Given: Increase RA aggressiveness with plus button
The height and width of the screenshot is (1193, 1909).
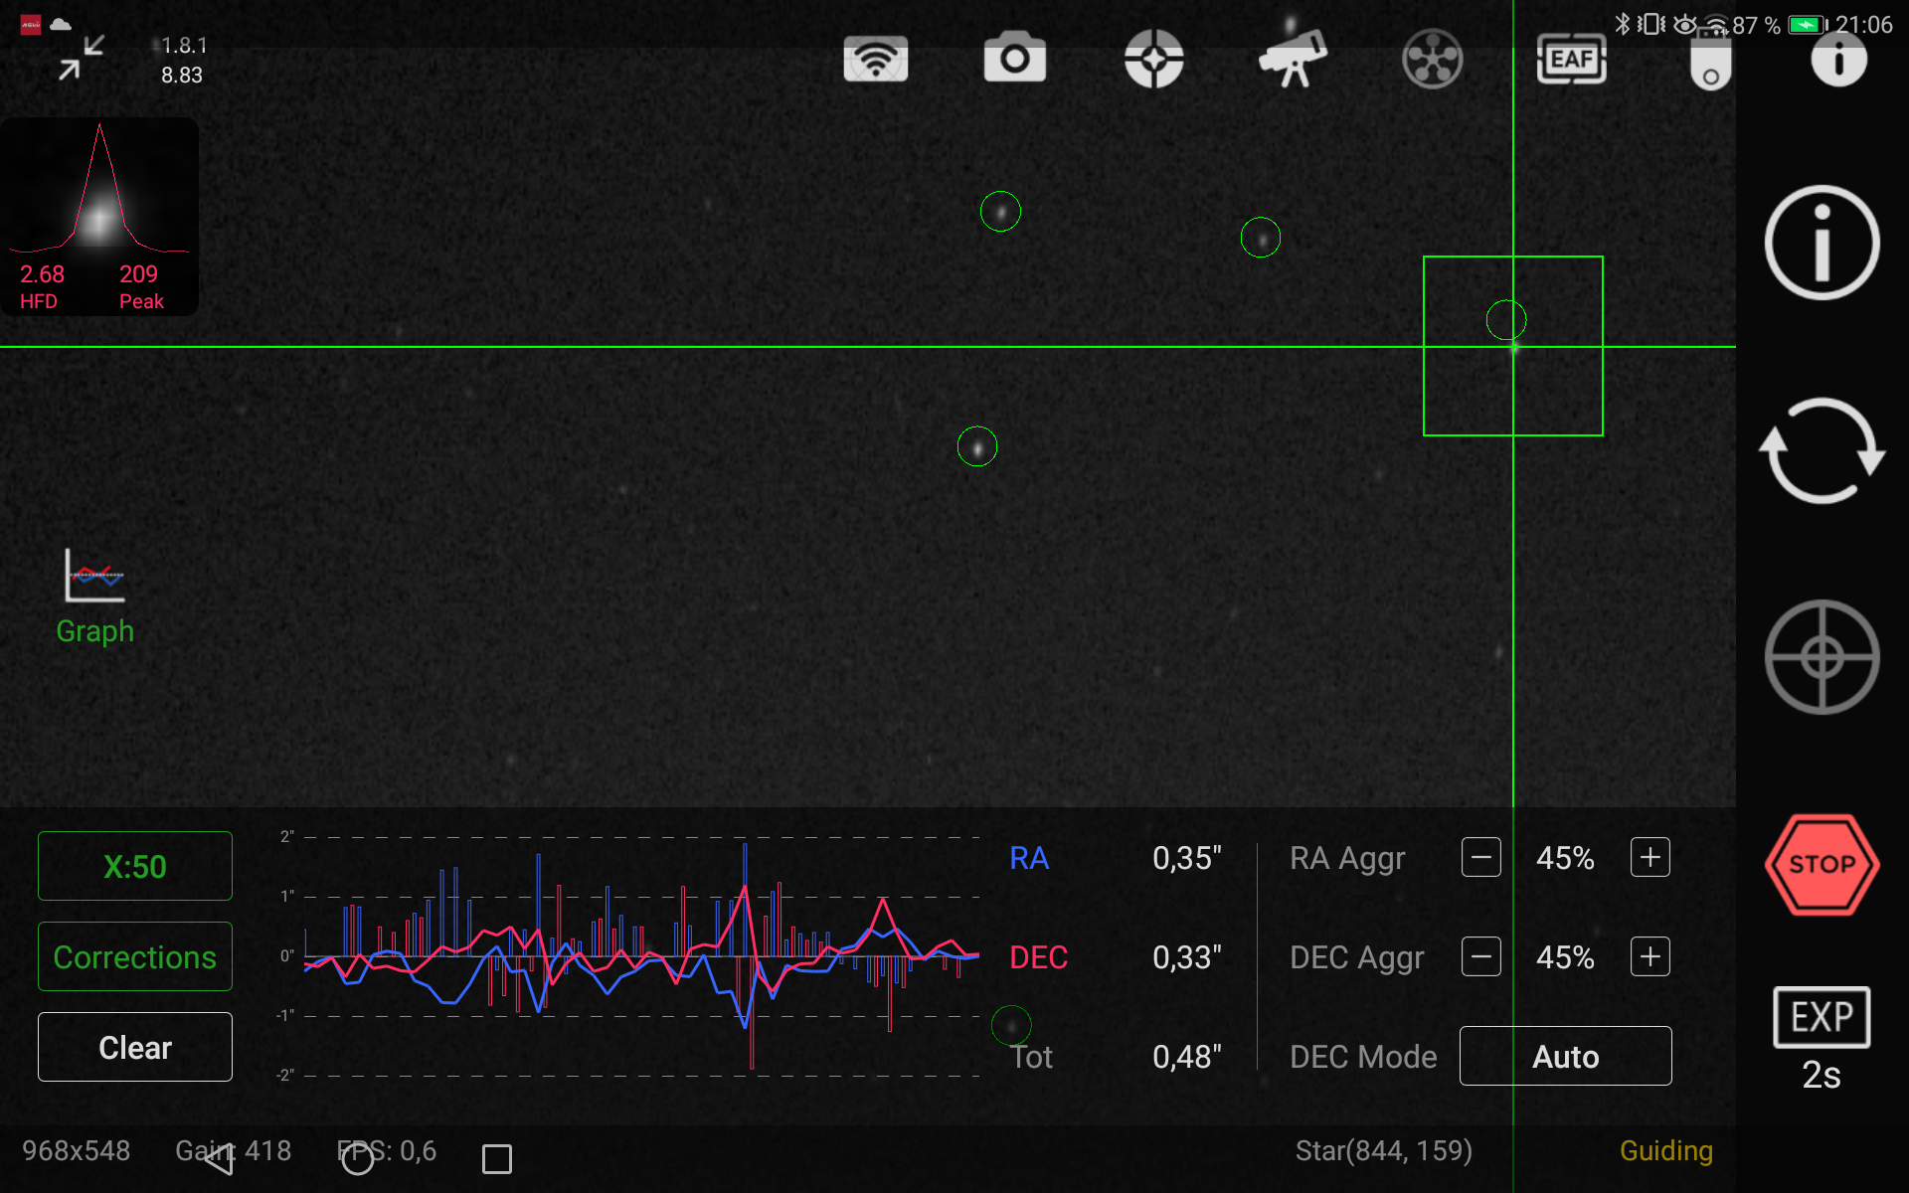Looking at the screenshot, I should [x=1649, y=857].
